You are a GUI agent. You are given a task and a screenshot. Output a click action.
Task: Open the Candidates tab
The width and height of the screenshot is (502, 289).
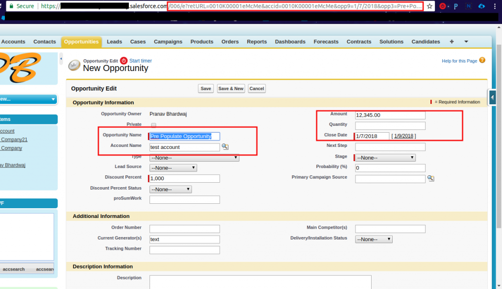426,42
